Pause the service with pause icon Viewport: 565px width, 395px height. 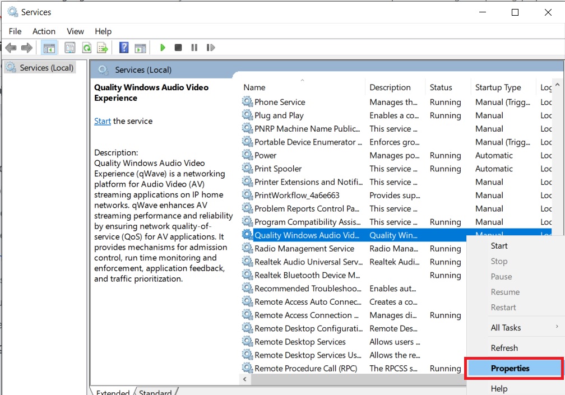194,48
